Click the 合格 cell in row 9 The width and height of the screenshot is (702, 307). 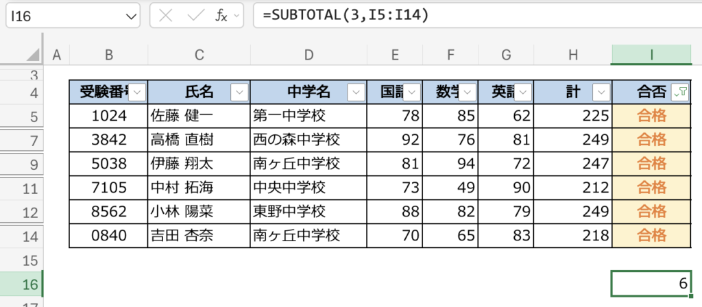pyautogui.click(x=651, y=164)
